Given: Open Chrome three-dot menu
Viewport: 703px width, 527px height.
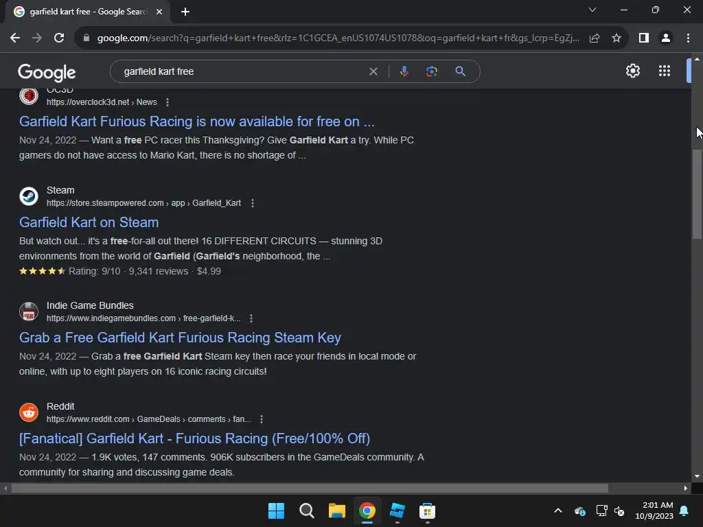Looking at the screenshot, I should [688, 38].
